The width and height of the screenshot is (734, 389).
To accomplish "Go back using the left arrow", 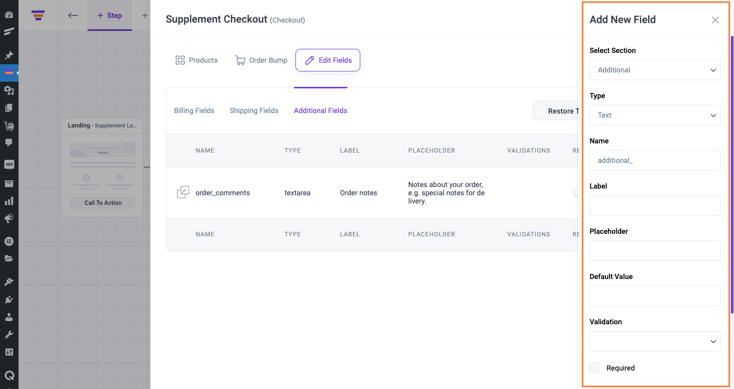I will point(73,15).
